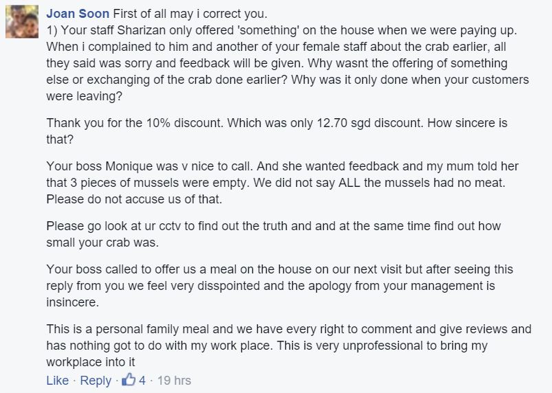Click the text 'Please do not accuse us of that.'
Screen dimensions: 552x393
coord(134,199)
